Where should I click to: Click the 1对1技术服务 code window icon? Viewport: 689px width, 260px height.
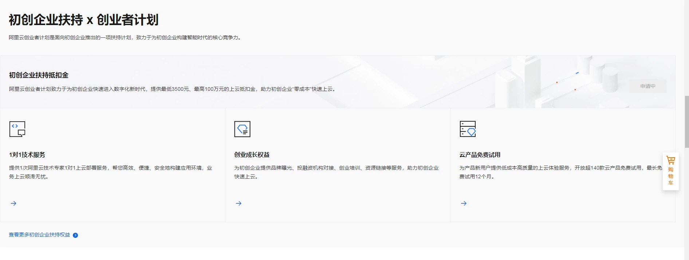tap(17, 129)
